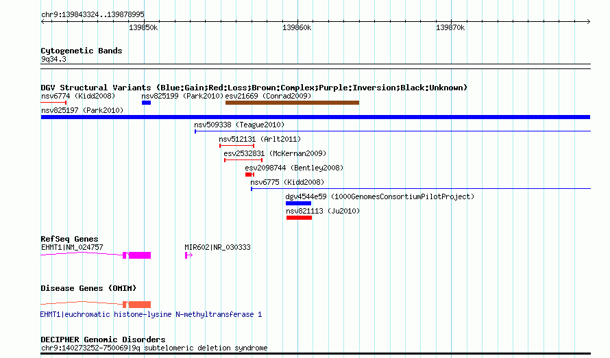The width and height of the screenshot is (610, 358).
Task: Click the DECIPHER Genomic Disorders track title
Action: [x=103, y=340]
